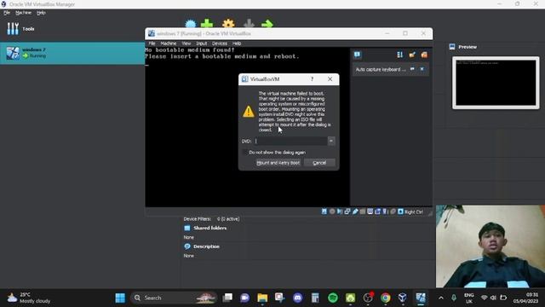Click the gray Discard arrow icon in Manager

(x=249, y=24)
